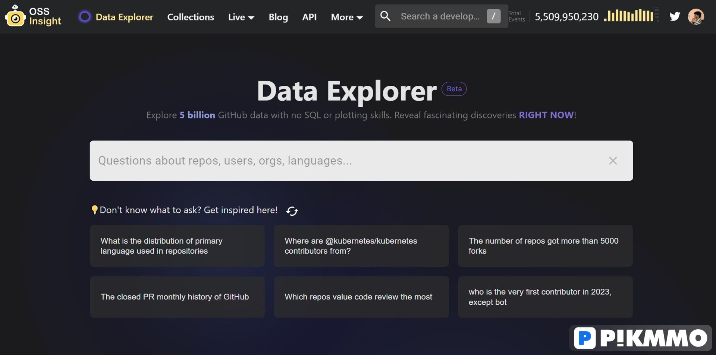This screenshot has width=716, height=355.
Task: Click the '5 billion' highlighted text
Action: point(197,115)
